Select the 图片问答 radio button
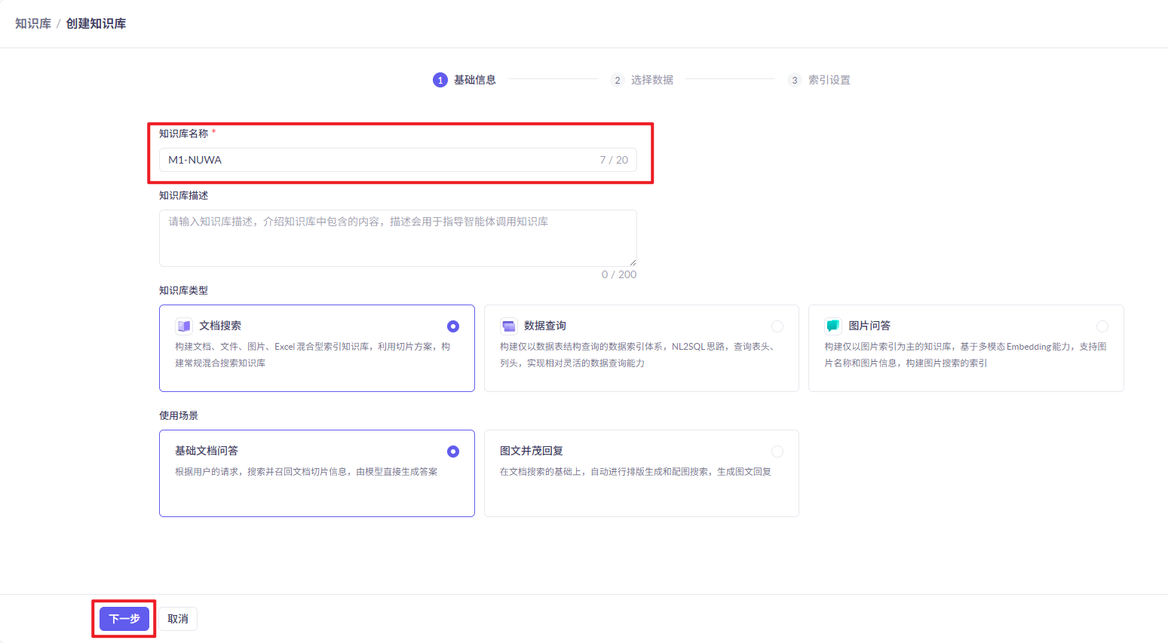 pyautogui.click(x=1102, y=326)
